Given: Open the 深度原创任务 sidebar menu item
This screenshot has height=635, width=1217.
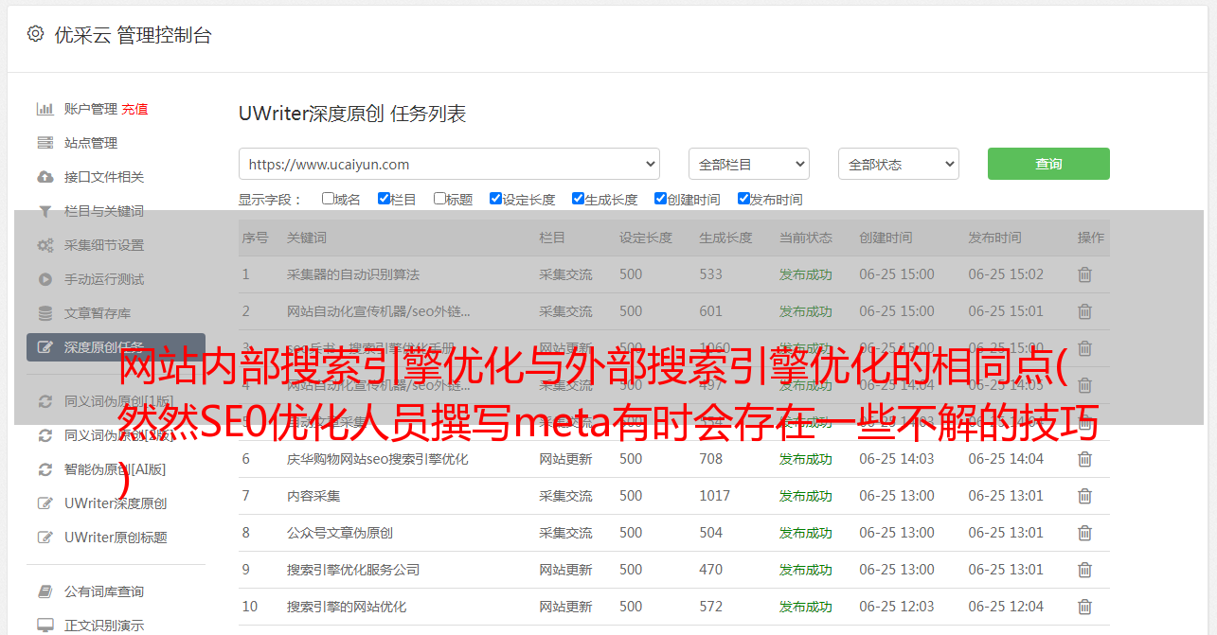Looking at the screenshot, I should tap(116, 347).
